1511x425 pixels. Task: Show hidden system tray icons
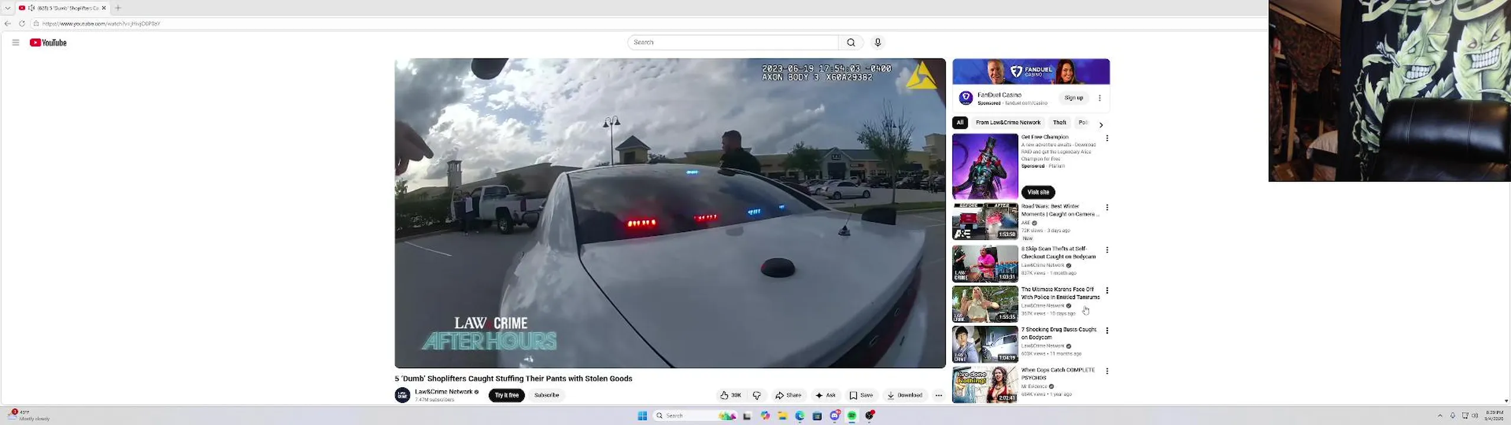point(1440,416)
